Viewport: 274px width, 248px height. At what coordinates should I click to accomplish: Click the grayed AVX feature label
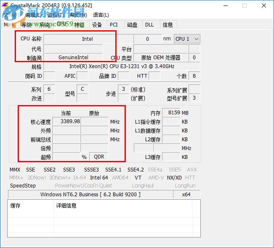click(x=192, y=170)
